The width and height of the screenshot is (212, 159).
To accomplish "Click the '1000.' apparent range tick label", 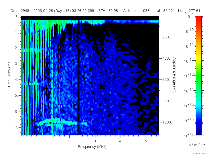I will pyautogui.click(x=167, y=122).
